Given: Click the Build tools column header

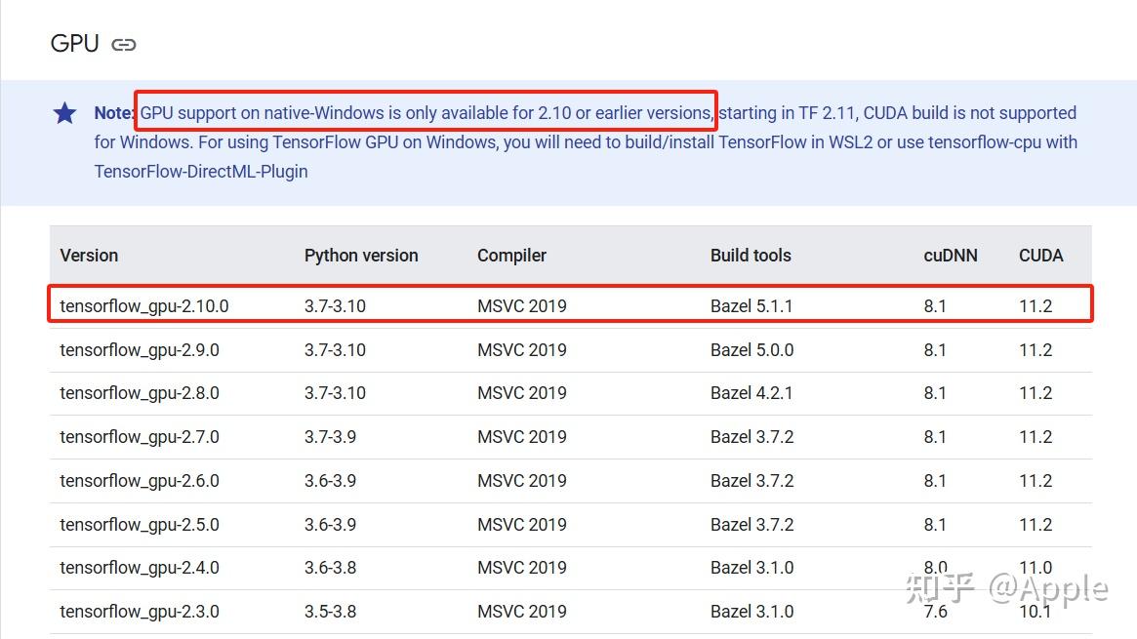Looking at the screenshot, I should pyautogui.click(x=751, y=255).
